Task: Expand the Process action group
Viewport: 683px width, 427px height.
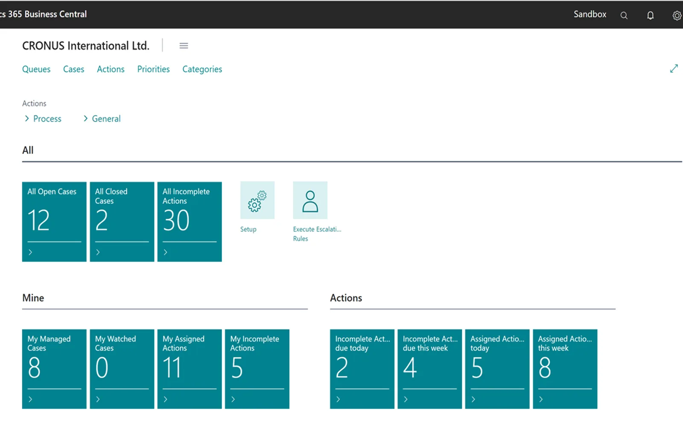Action: (43, 119)
